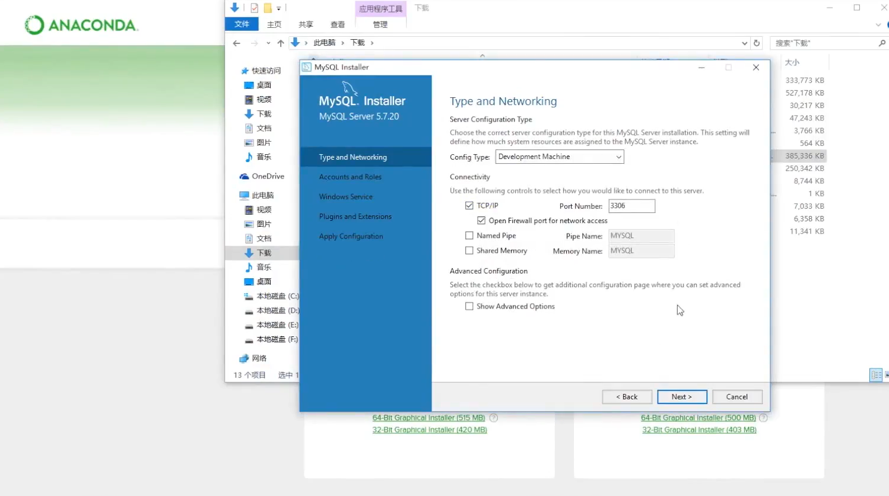
Task: Open the 管理 ribbon tab
Action: [380, 24]
